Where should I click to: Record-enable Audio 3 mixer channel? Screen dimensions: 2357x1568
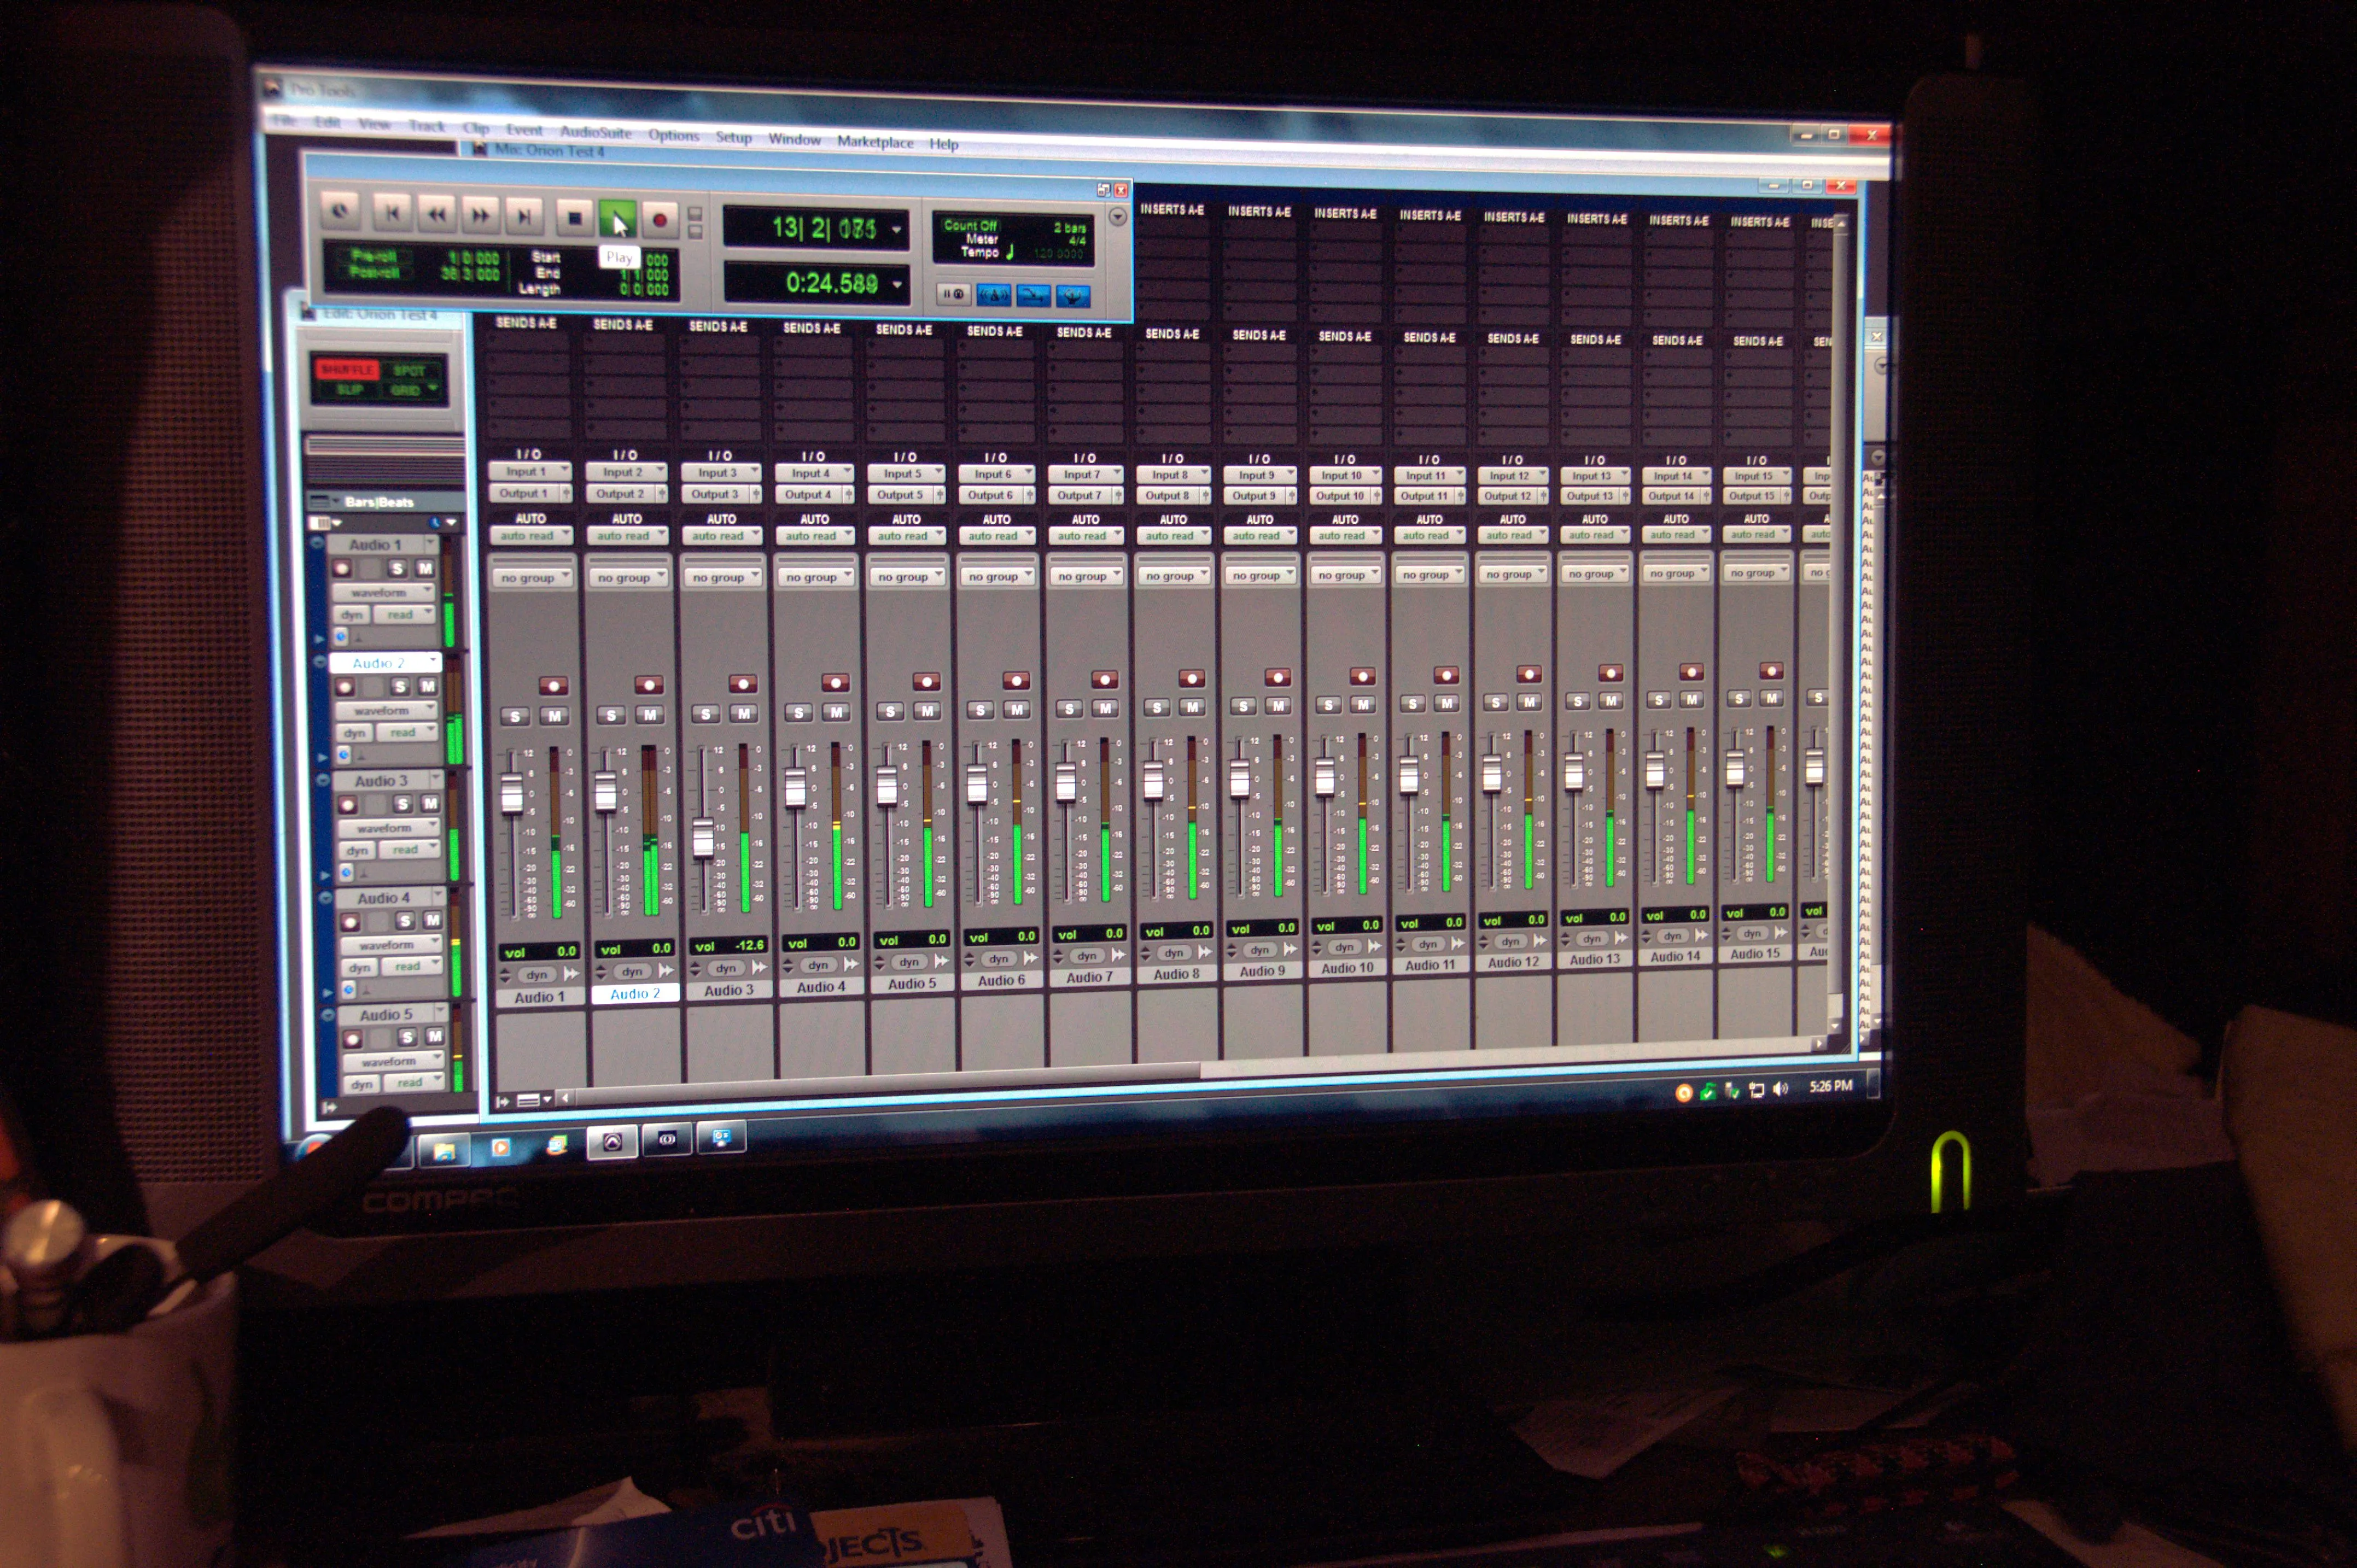pos(742,683)
